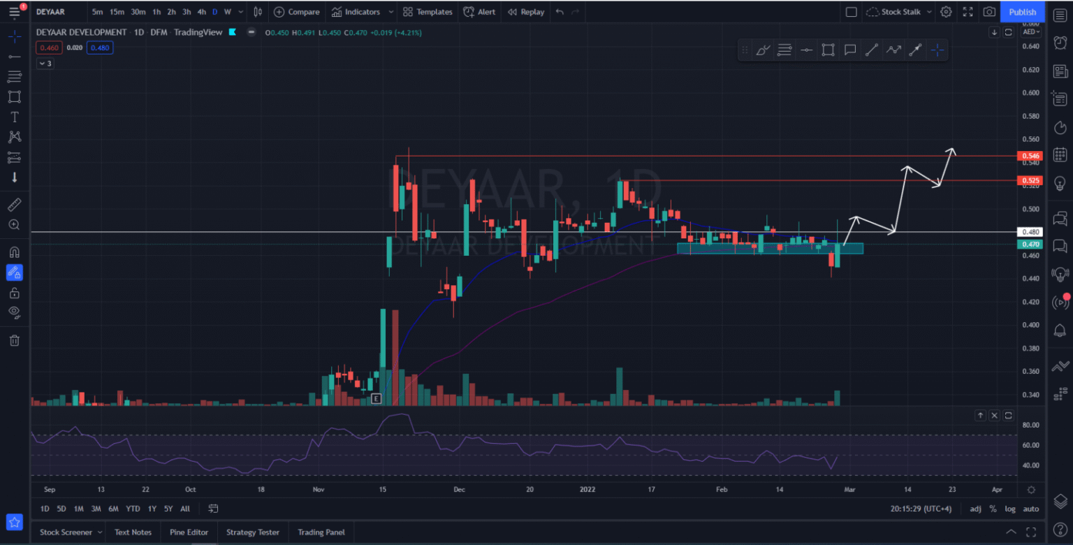Open the chart settings gear
1073x545 pixels.
pos(945,12)
